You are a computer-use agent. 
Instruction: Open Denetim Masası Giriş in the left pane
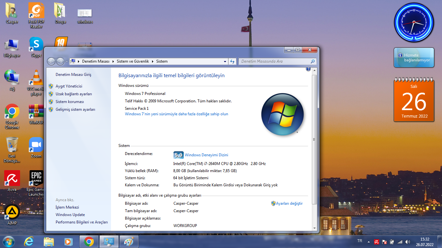coord(73,75)
